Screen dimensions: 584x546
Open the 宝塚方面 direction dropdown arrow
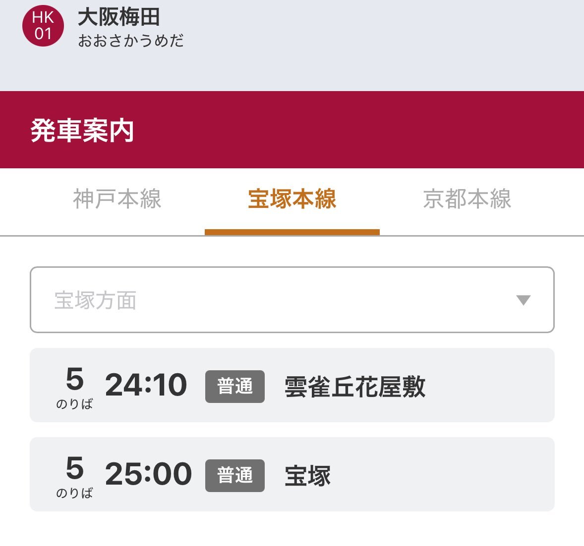(524, 300)
